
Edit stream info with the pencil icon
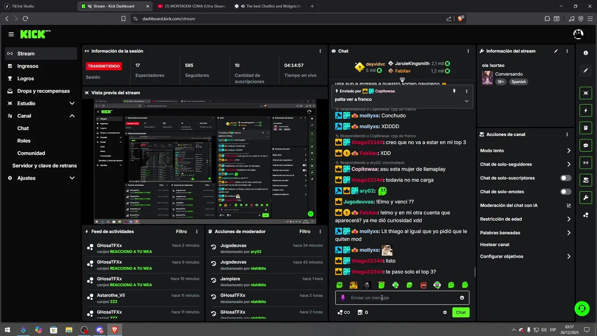[556, 51]
